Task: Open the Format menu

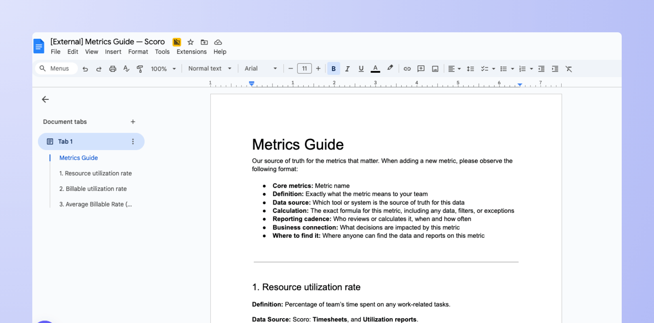Action: click(138, 52)
